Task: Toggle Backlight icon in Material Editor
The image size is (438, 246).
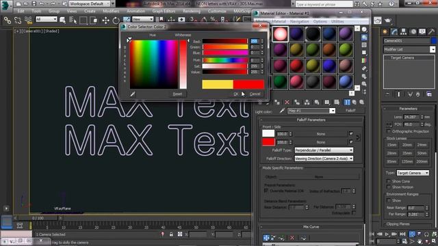Action: [x=364, y=38]
